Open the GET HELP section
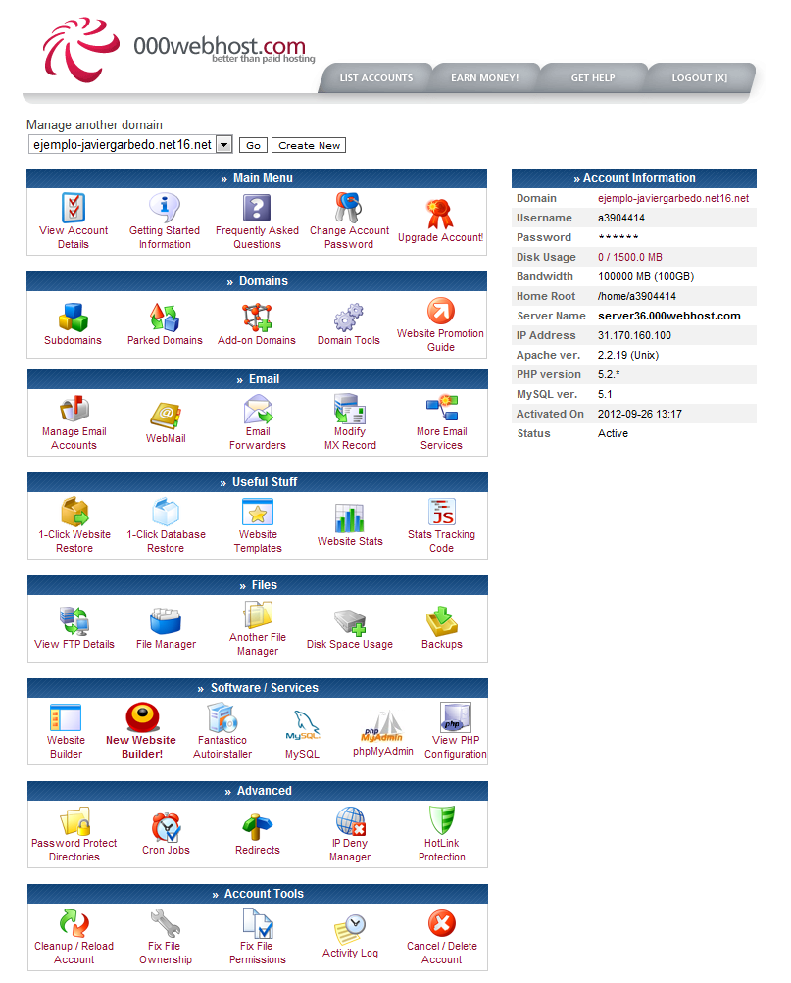 pyautogui.click(x=593, y=77)
